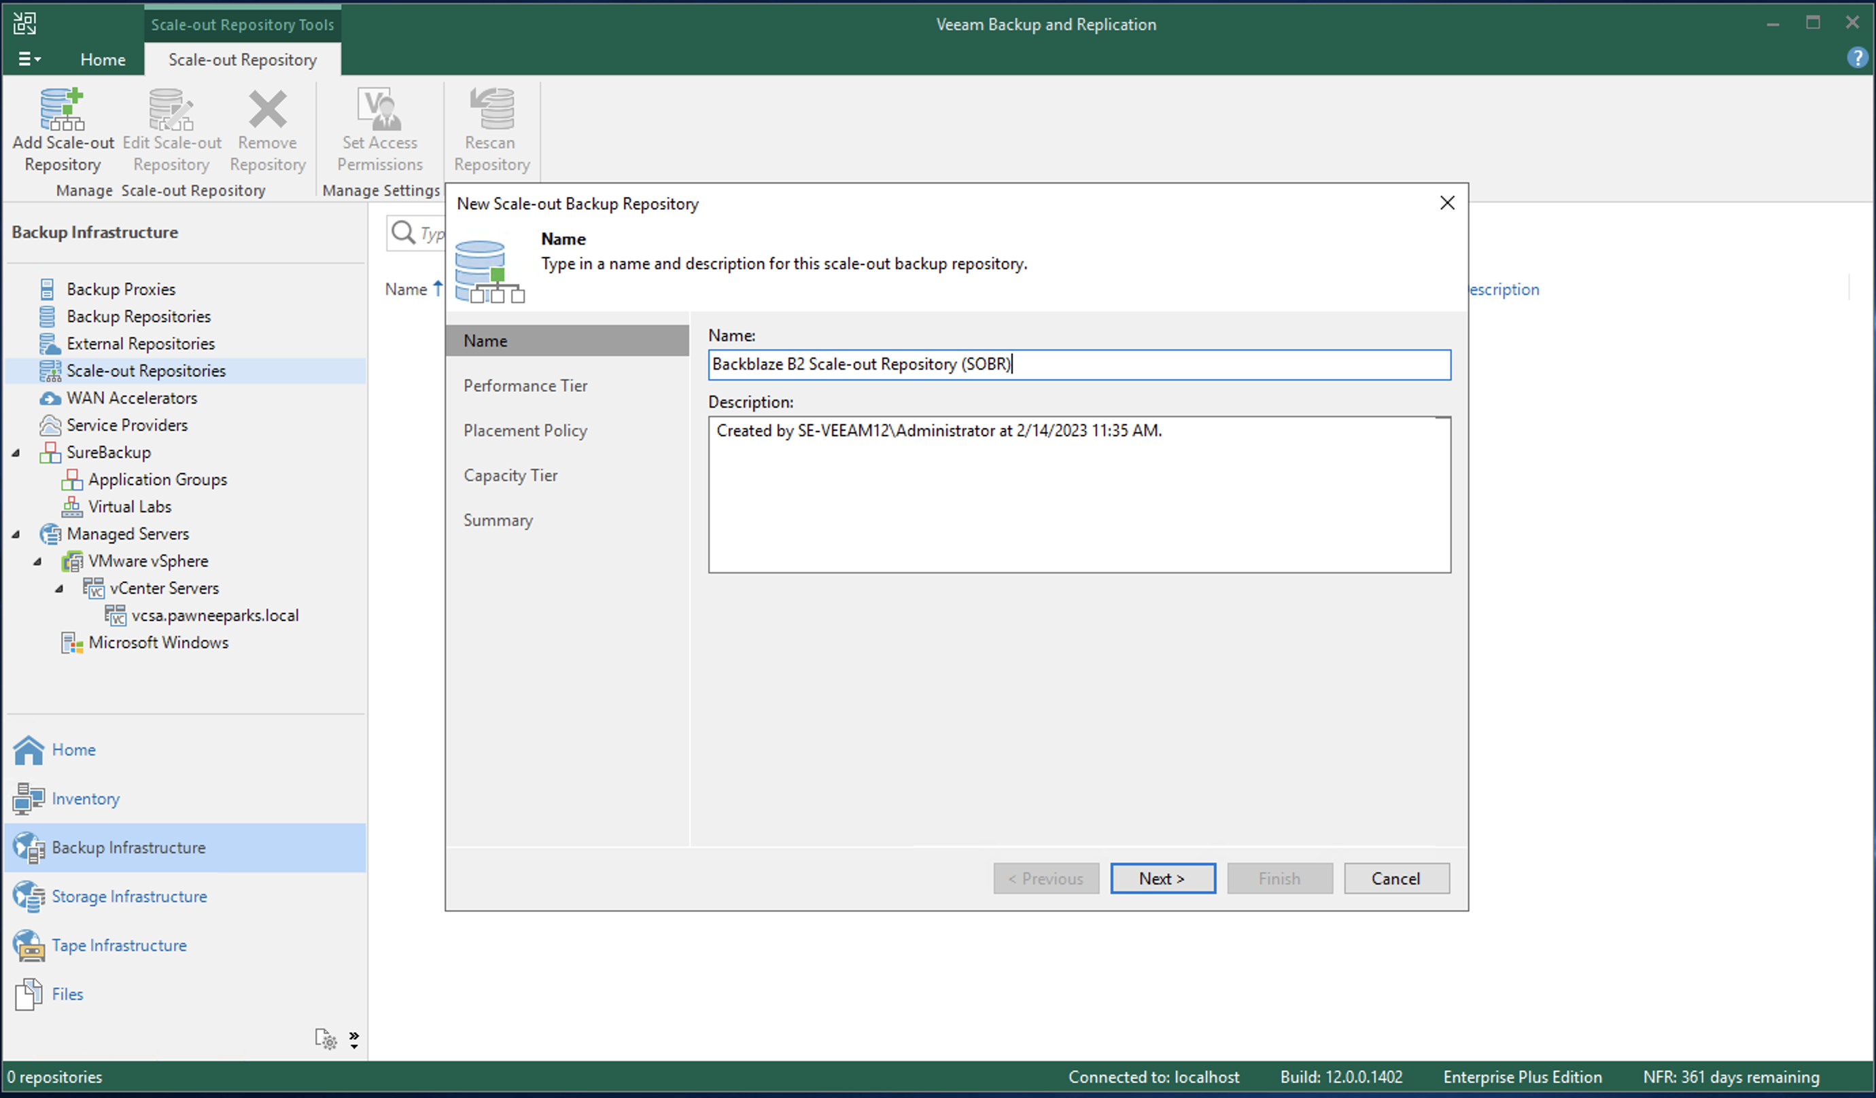Expand hidden navigation buttons chevron
The image size is (1876, 1098).
point(353,1040)
